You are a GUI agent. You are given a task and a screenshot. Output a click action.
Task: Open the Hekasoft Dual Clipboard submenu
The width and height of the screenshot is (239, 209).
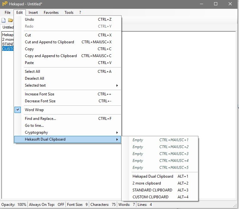[68, 139]
